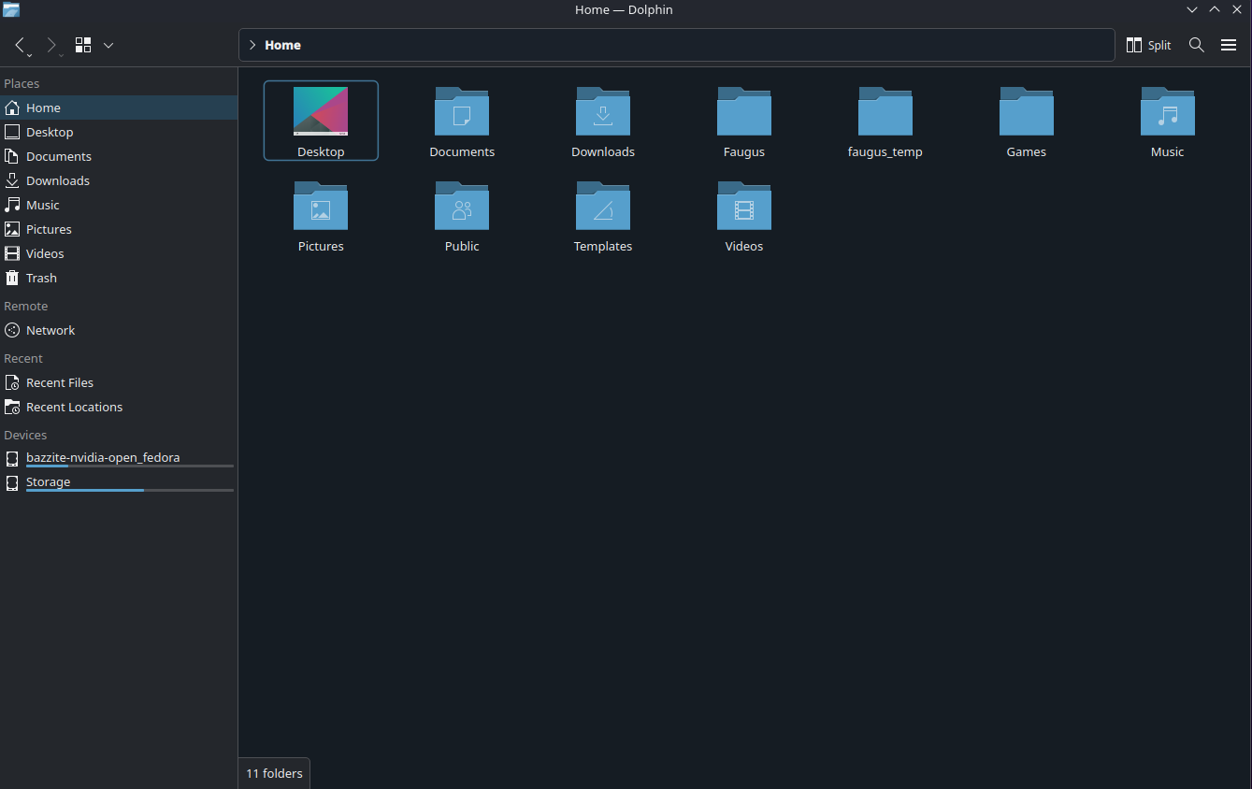
Task: Open Documents in the Places sidebar
Action: coord(119,156)
